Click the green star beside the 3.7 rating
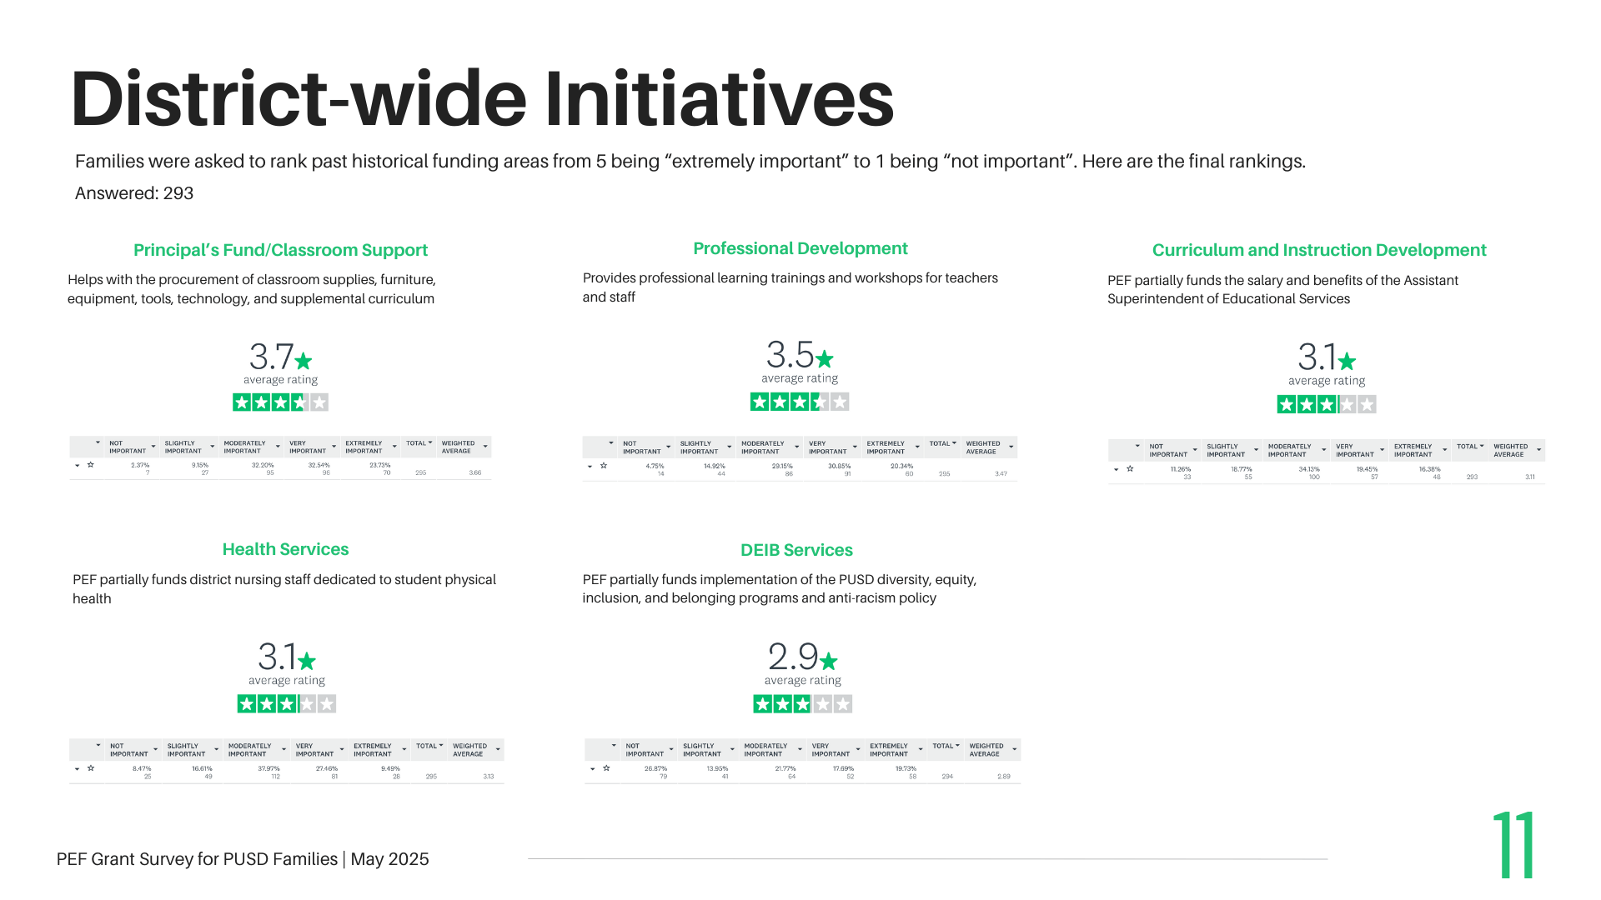Screen dimensions: 1601x900 304,361
